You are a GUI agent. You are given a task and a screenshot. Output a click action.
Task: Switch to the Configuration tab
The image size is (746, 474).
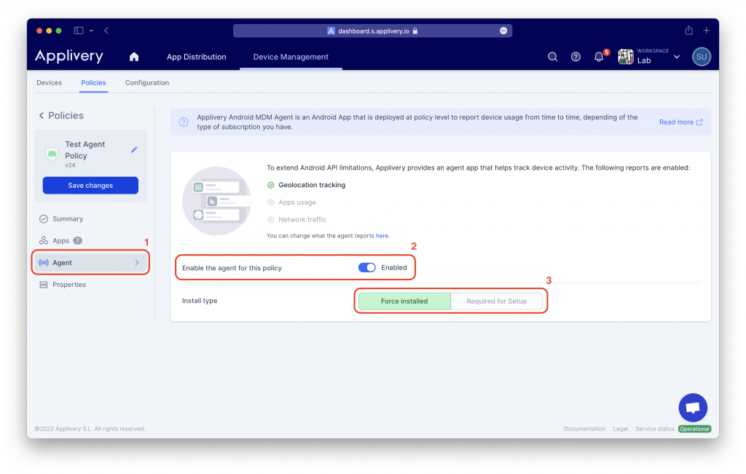tap(147, 83)
